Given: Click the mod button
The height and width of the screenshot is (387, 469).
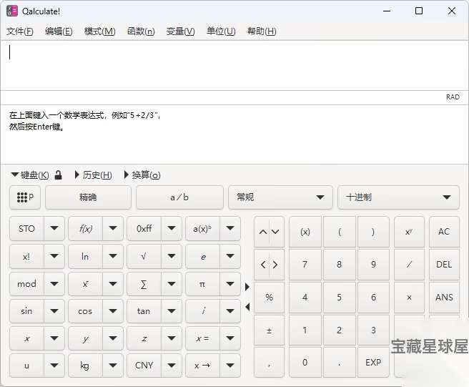Looking at the screenshot, I should (26, 284).
